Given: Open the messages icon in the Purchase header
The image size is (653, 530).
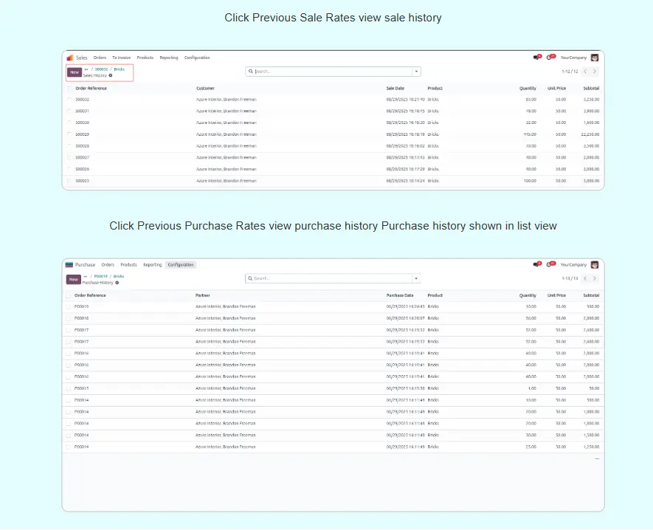Looking at the screenshot, I should click(536, 264).
